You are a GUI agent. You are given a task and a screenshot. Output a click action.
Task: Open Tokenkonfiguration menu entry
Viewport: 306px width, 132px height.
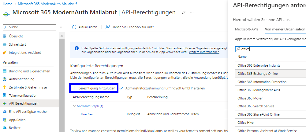pyautogui.click(x=23, y=96)
